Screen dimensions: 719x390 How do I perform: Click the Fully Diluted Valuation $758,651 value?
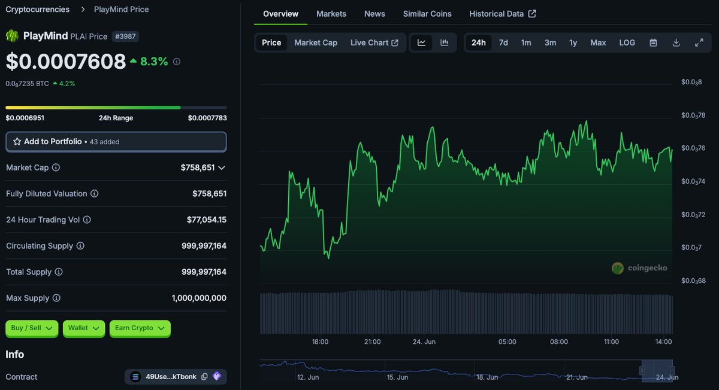[x=209, y=194]
